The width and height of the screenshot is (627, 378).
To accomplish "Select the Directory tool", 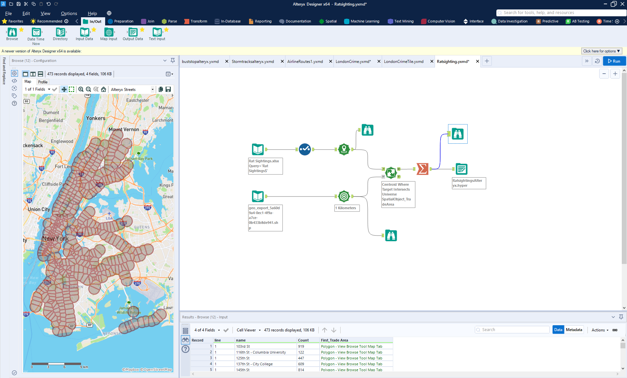I will pyautogui.click(x=60, y=34).
